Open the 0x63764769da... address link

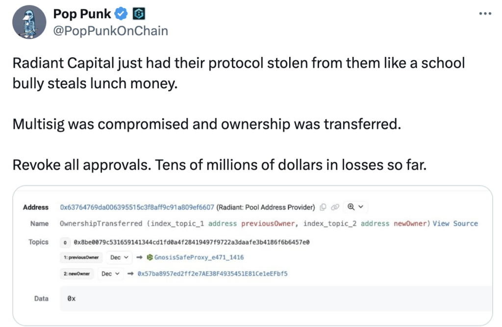pos(137,207)
